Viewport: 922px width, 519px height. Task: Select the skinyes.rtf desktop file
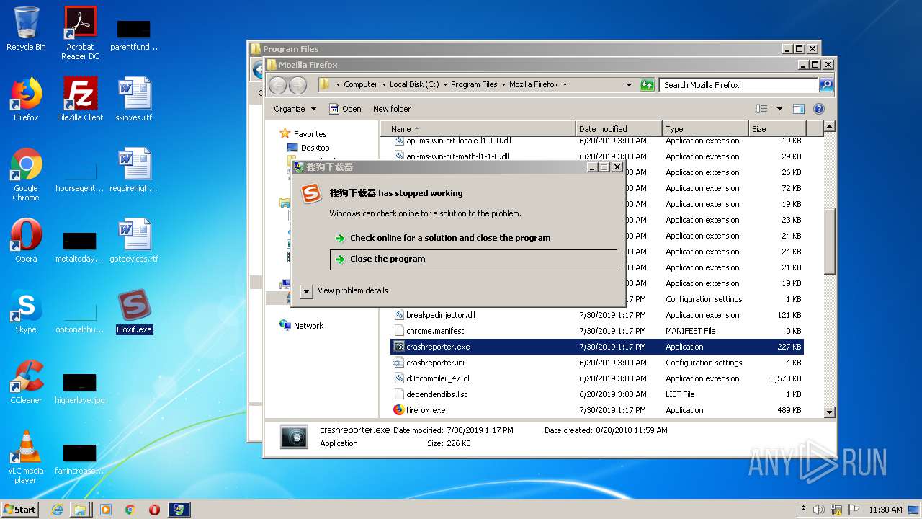coord(134,99)
